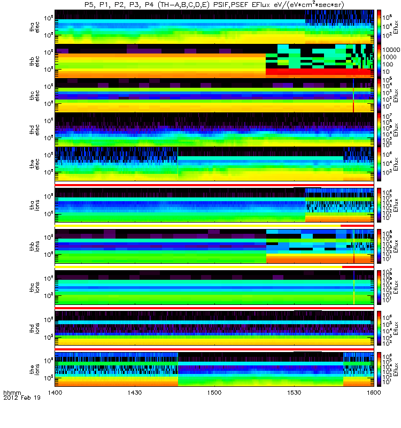Click the 1500 time axis label
The width and height of the screenshot is (401, 428).
(x=214, y=393)
